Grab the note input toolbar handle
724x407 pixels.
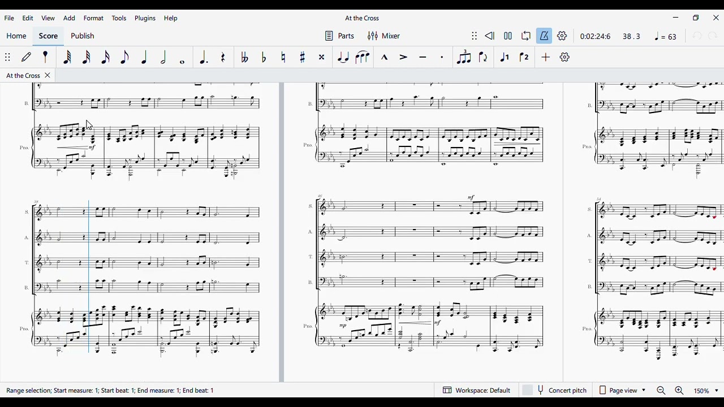click(8, 57)
